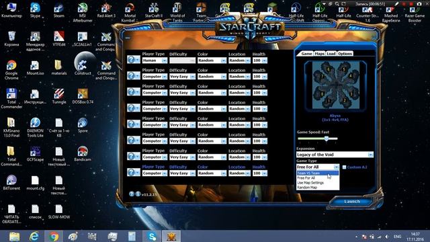Open the Expansion dropdown Legacy of the Void
This screenshot has height=242, width=430.
point(335,155)
